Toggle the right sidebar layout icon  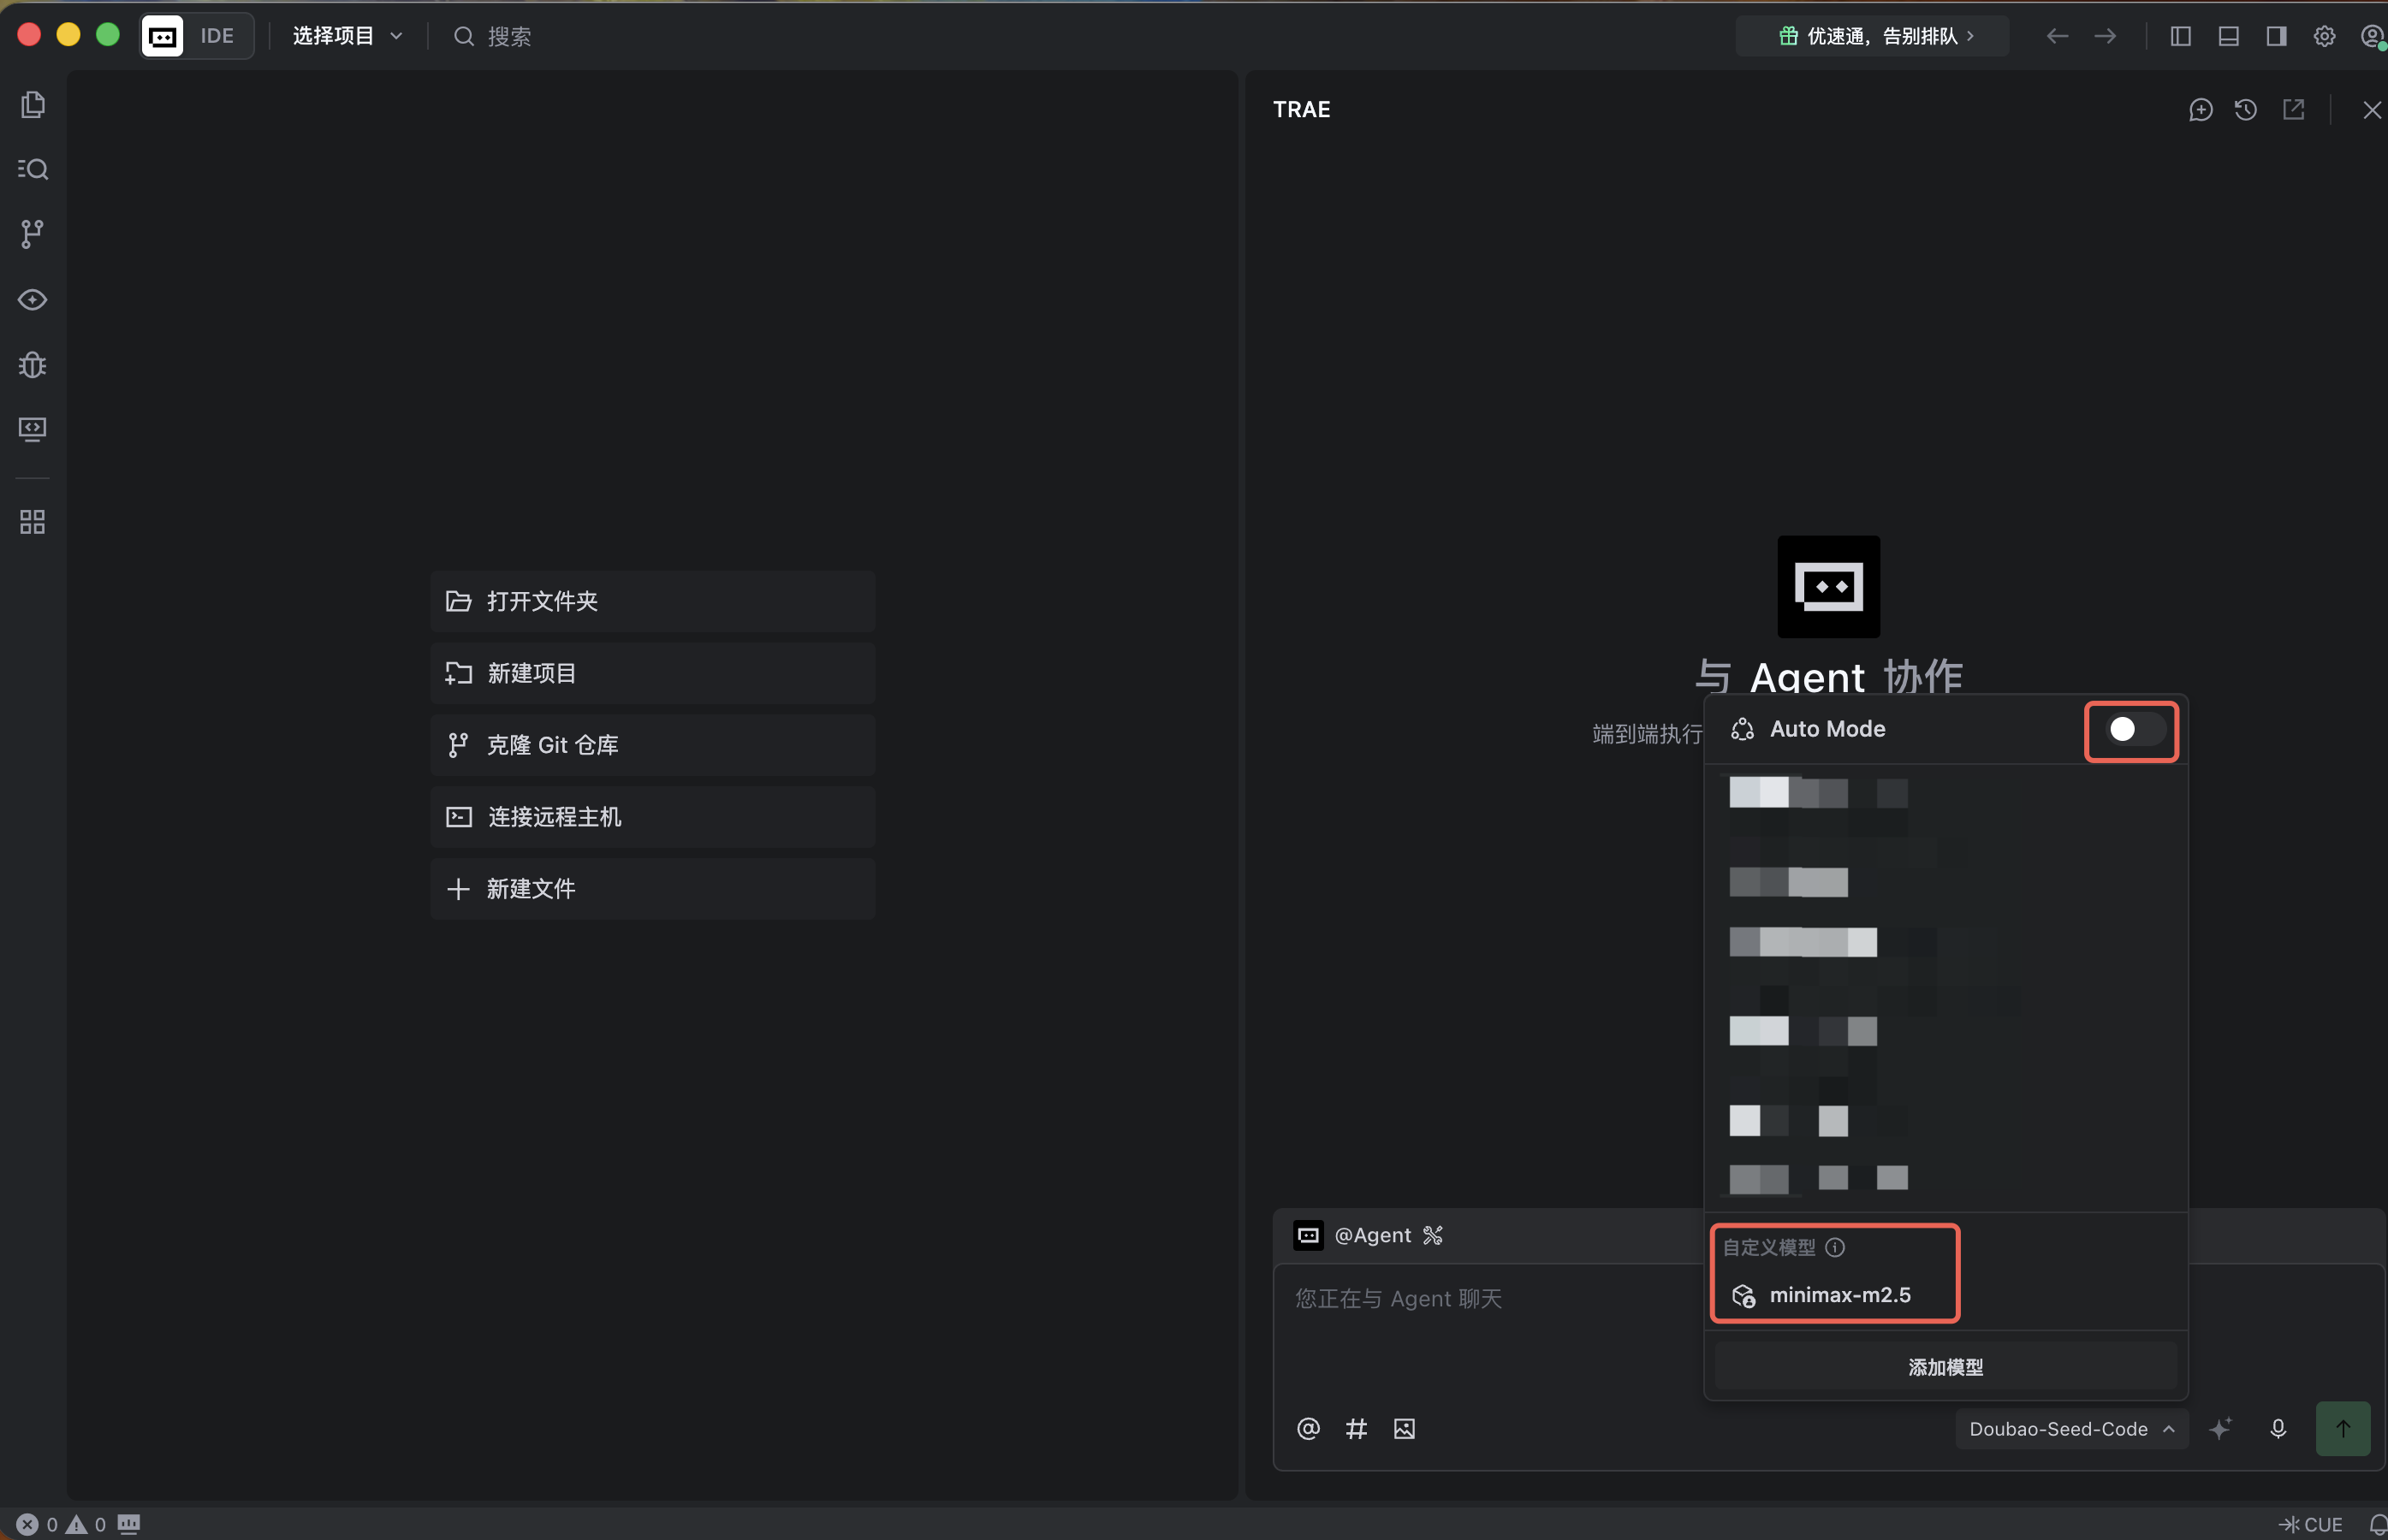click(2277, 36)
